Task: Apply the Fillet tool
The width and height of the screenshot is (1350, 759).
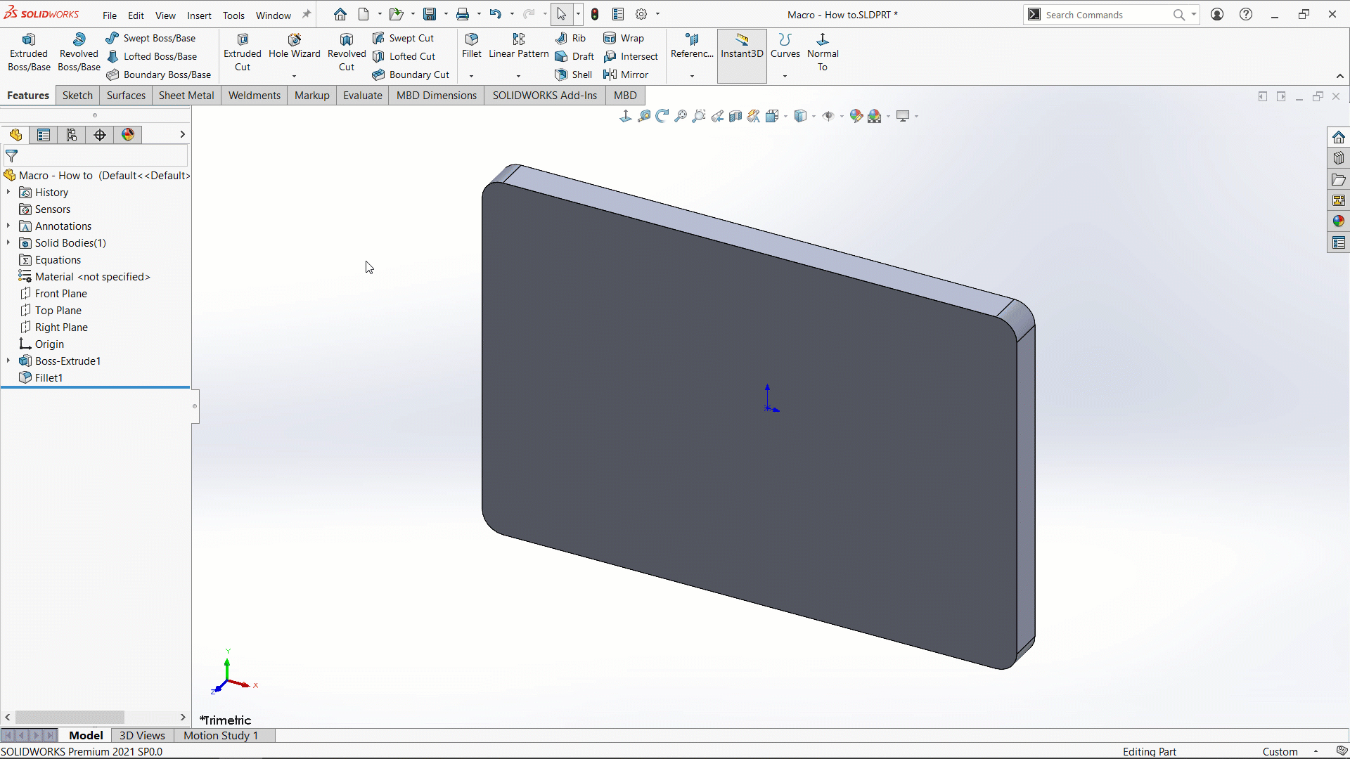Action: coord(472,46)
